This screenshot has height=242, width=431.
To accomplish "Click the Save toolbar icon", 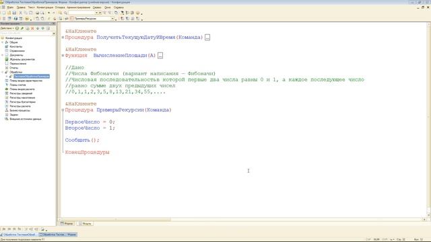I will pos(14,13).
